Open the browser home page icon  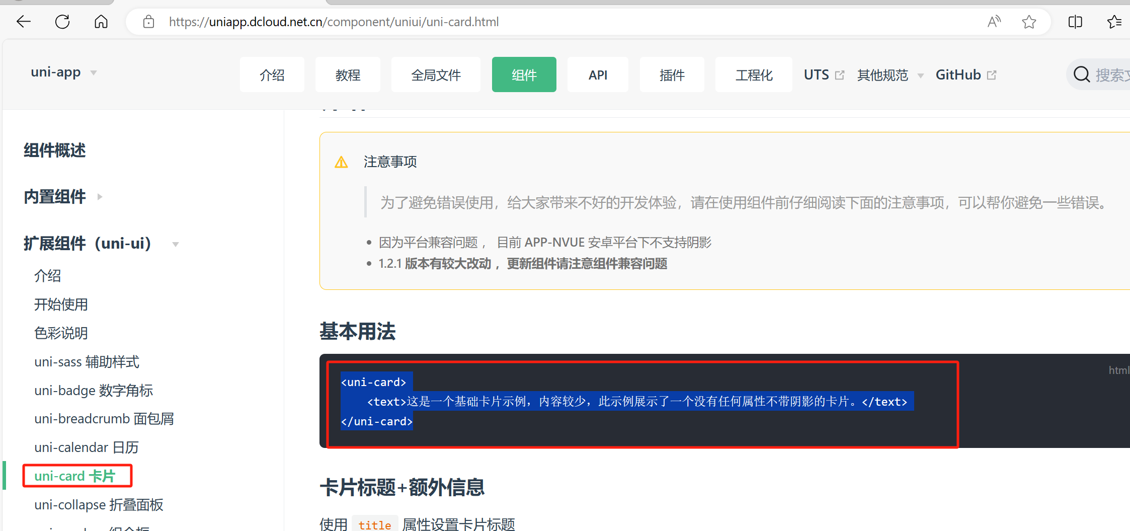101,22
